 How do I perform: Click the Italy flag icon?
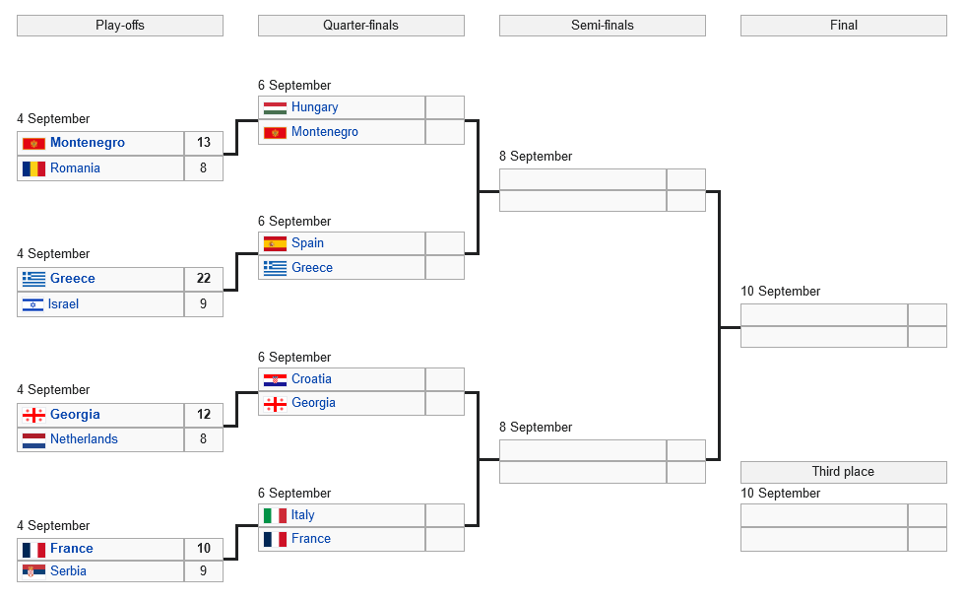pyautogui.click(x=275, y=515)
